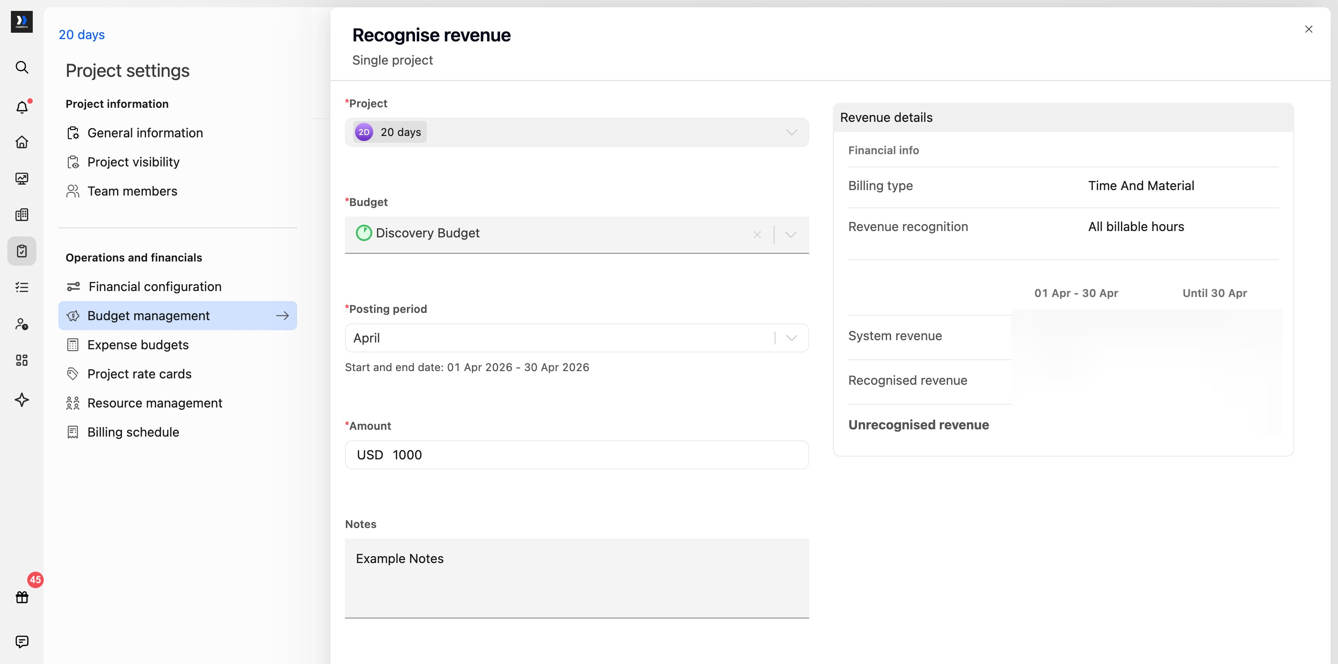Viewport: 1338px width, 664px height.
Task: Open the chat feedback icon at bottom
Action: 22,642
